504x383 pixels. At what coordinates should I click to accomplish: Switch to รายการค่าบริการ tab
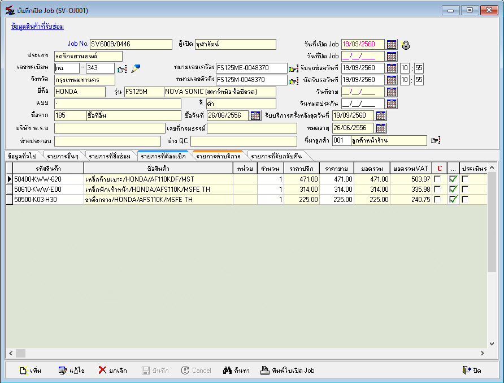pyautogui.click(x=218, y=156)
